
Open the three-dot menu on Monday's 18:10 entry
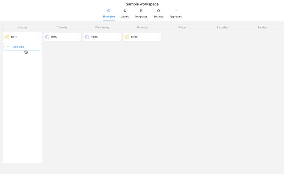pos(38,37)
